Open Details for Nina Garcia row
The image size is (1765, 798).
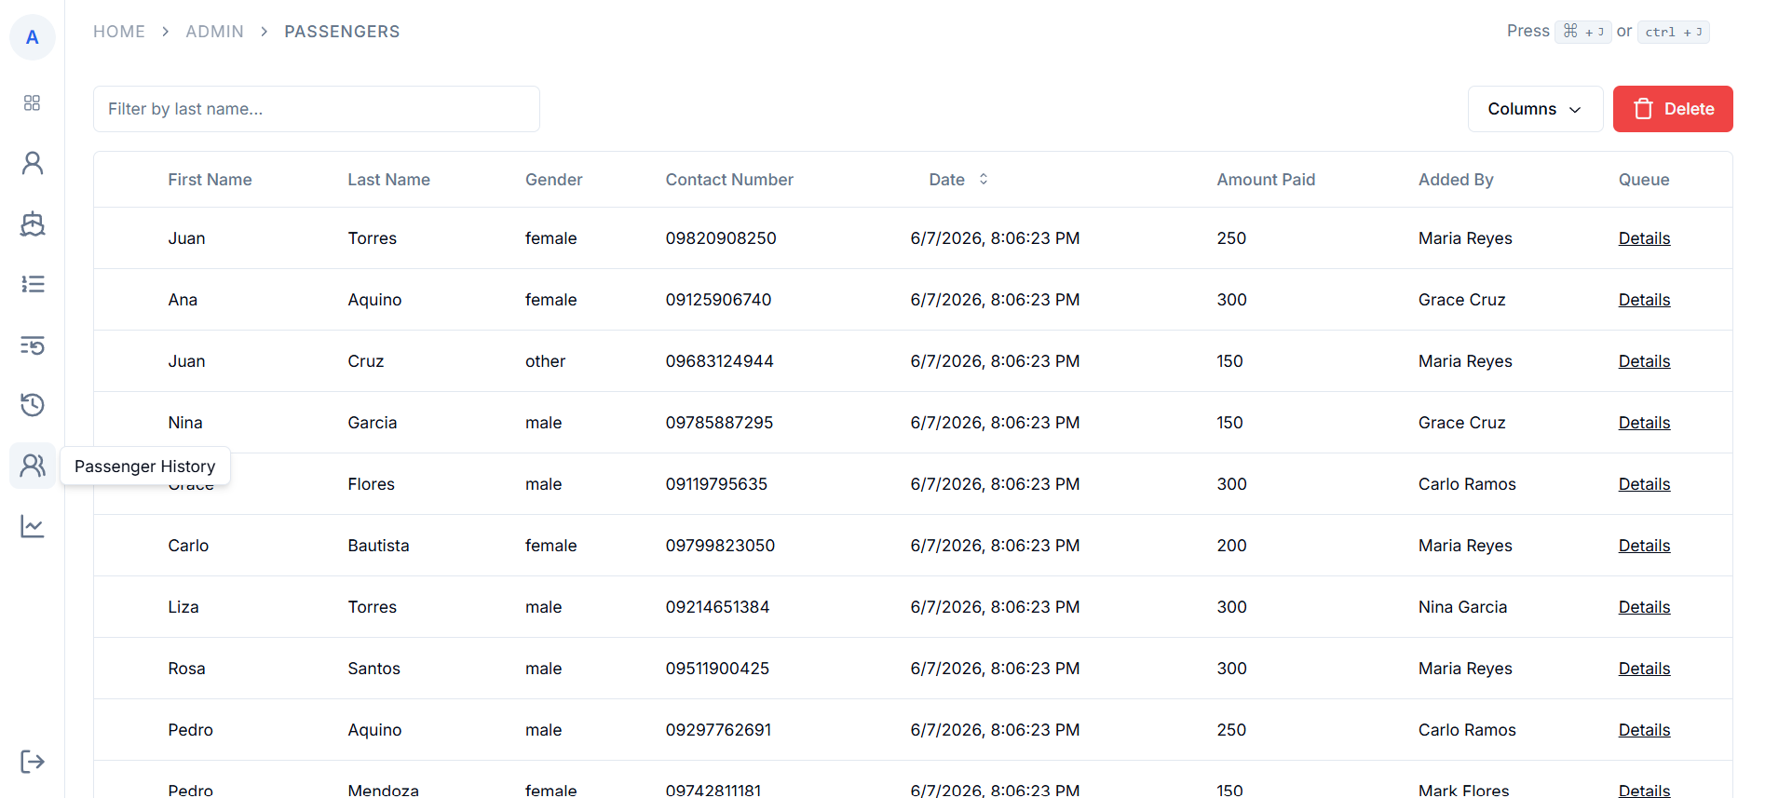pyautogui.click(x=1644, y=423)
